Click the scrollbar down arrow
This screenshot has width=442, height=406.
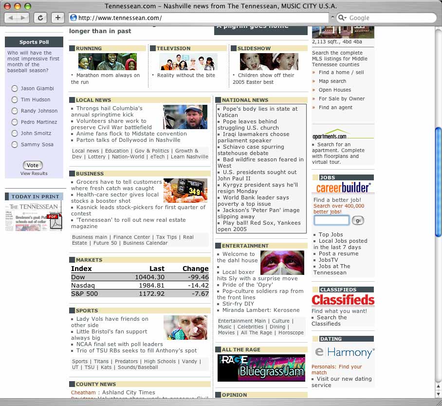click(438, 394)
